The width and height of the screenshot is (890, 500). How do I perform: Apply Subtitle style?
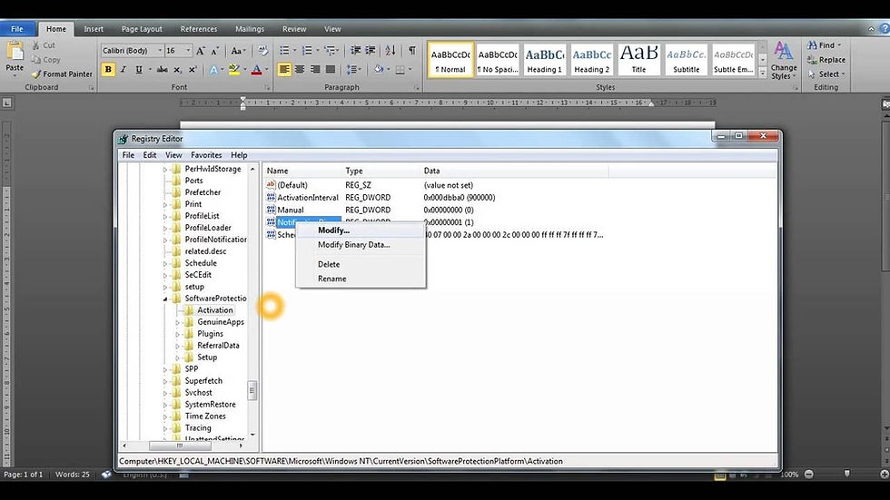pyautogui.click(x=686, y=60)
